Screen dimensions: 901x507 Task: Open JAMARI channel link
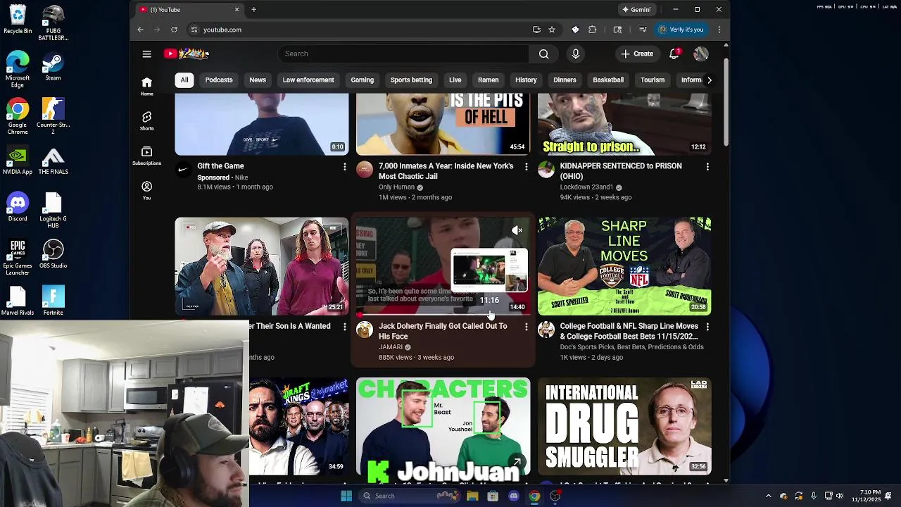pos(391,347)
